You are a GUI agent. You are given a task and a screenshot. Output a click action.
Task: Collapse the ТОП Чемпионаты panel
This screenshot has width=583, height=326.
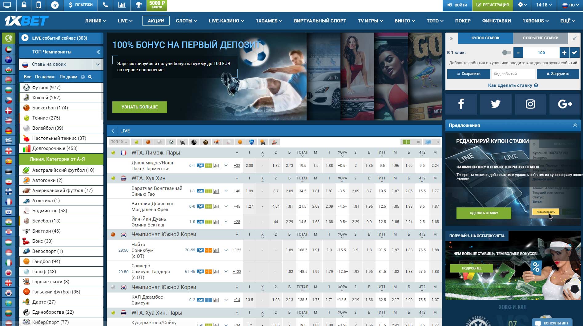tap(98, 52)
